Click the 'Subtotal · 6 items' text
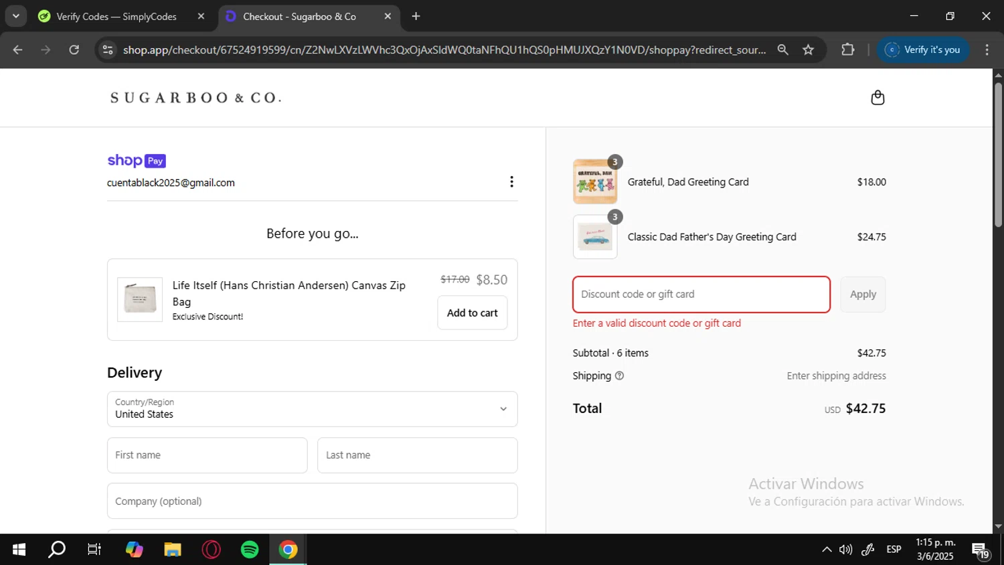This screenshot has height=565, width=1004. click(x=610, y=353)
